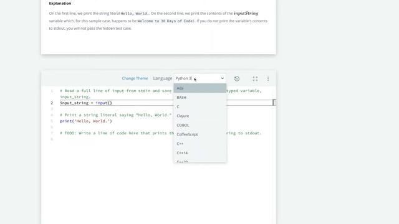Toggle fullscreen editor mode icon

click(x=255, y=79)
